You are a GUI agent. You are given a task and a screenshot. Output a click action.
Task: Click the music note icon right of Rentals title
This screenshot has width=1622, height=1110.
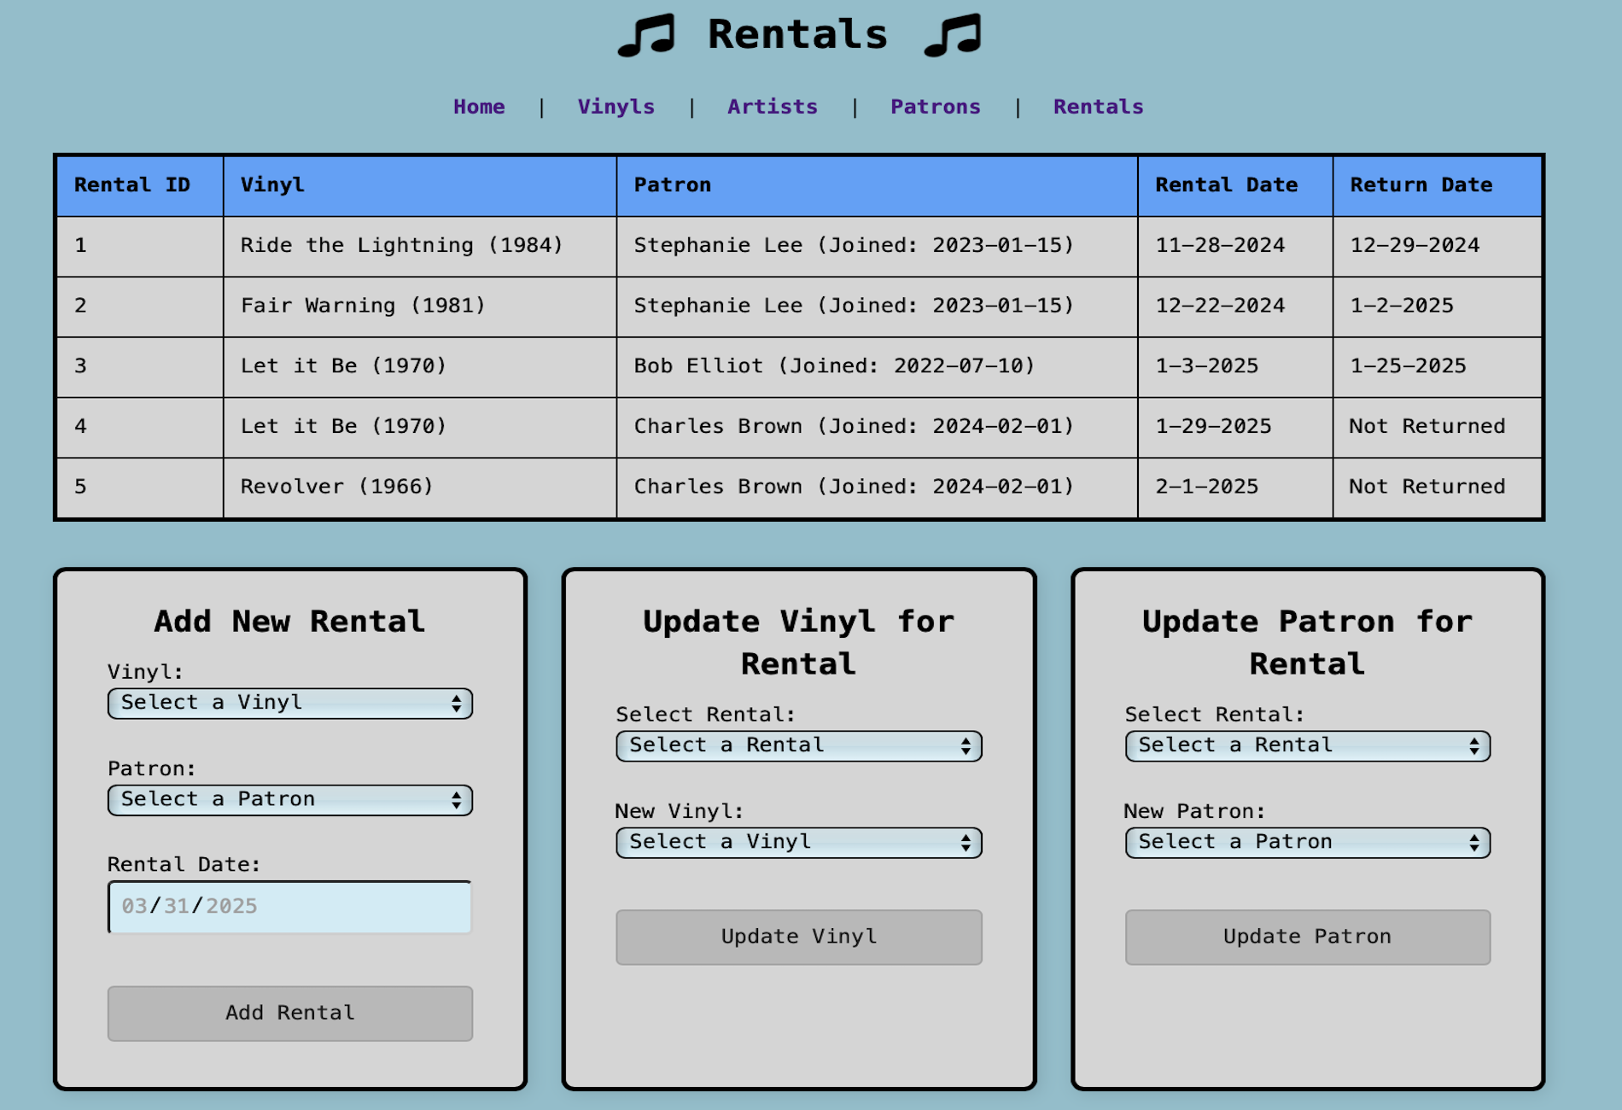[x=953, y=36]
